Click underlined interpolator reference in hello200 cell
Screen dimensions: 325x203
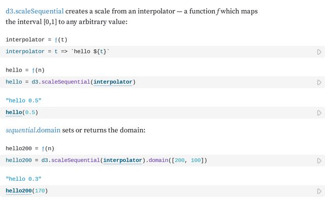click(122, 160)
